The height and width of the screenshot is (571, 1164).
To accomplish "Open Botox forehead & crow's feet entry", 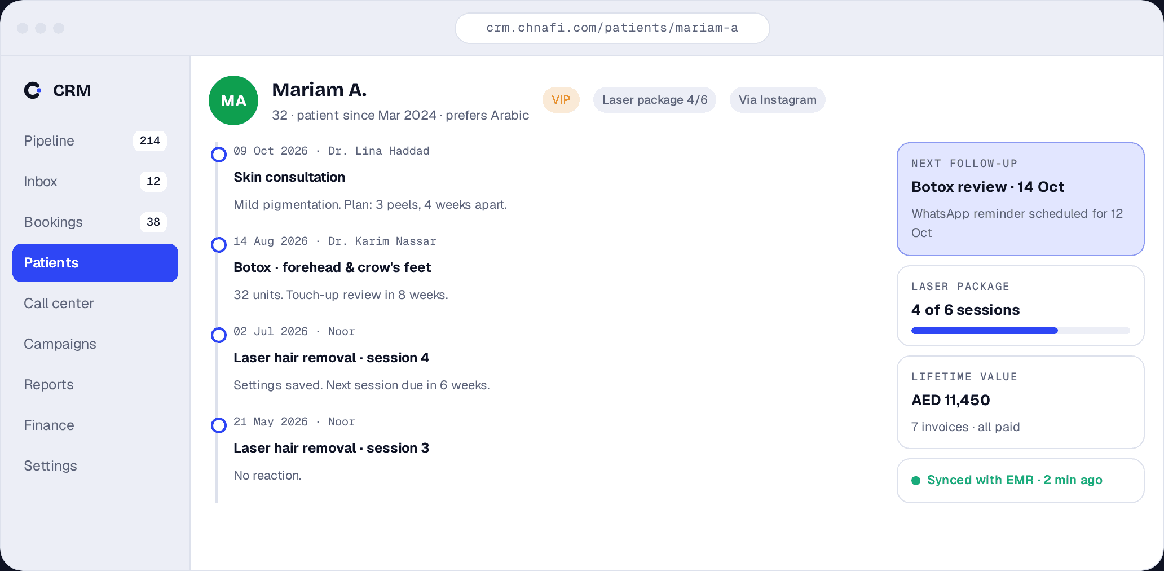I will point(332,267).
